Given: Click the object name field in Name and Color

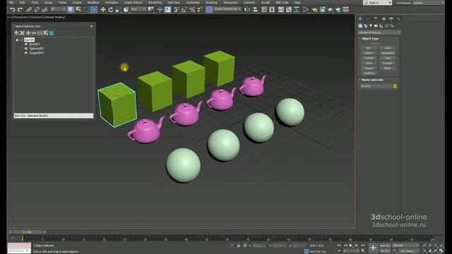Looking at the screenshot, I should pyautogui.click(x=376, y=86).
